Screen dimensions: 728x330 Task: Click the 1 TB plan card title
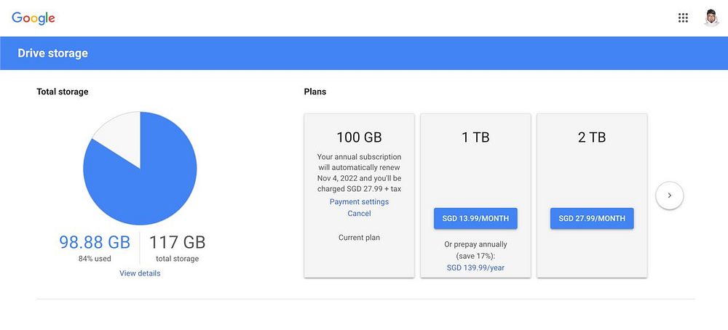[475, 137]
